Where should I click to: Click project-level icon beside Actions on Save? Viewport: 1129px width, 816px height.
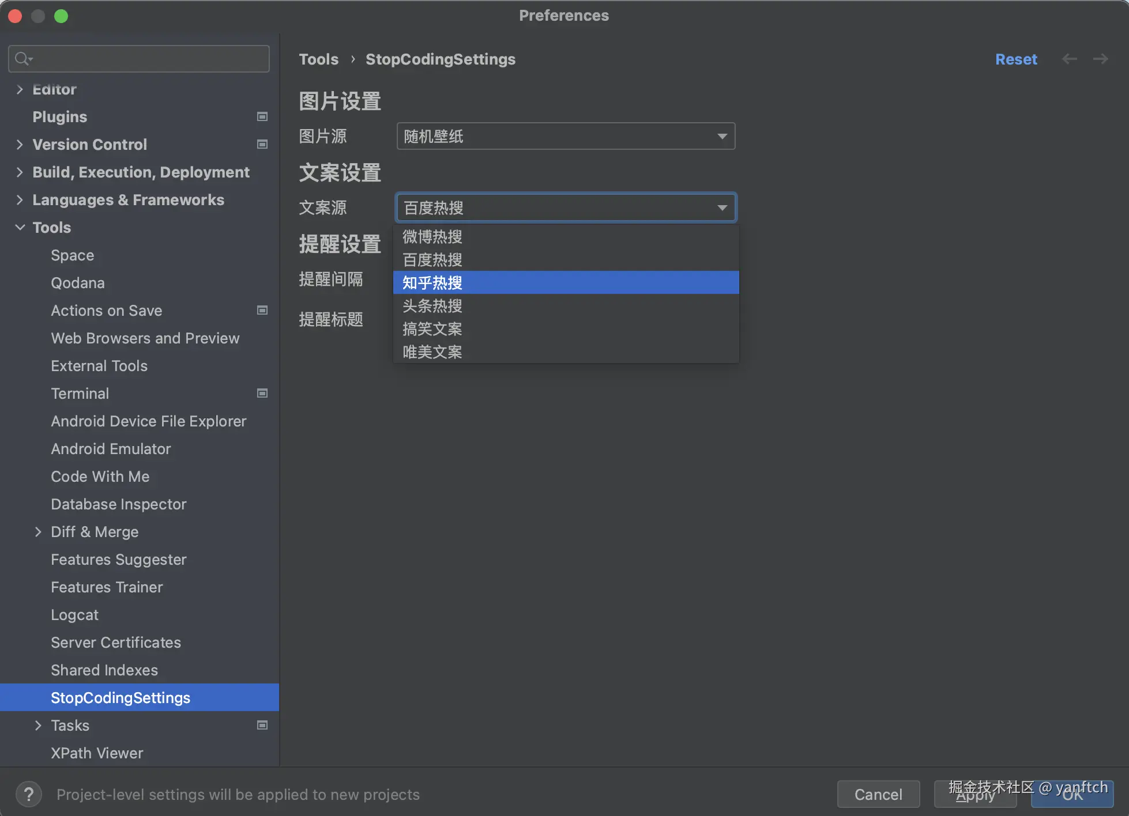pos(262,311)
